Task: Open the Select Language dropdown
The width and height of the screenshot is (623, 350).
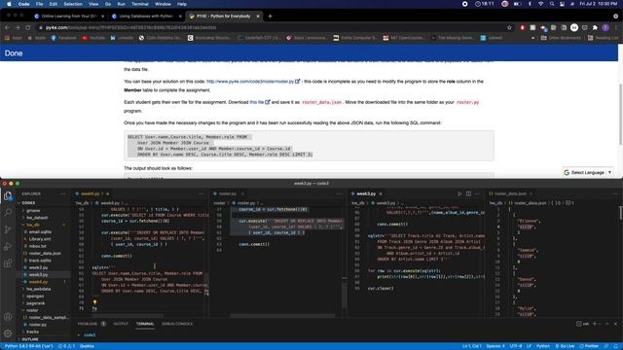Action: pos(588,173)
